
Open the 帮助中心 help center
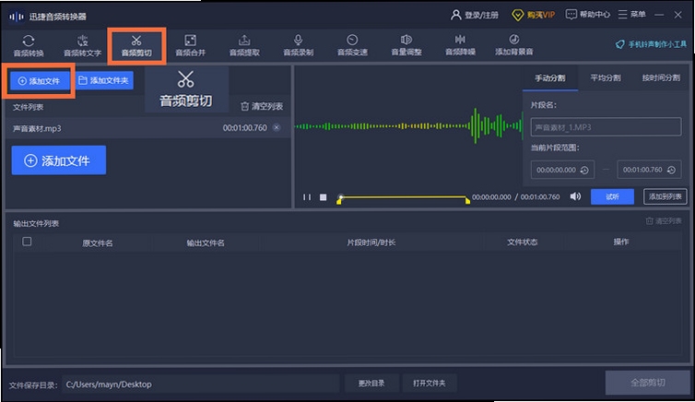coord(588,15)
